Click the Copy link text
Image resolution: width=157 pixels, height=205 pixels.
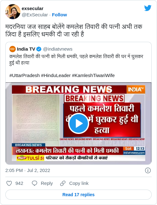click(79, 183)
